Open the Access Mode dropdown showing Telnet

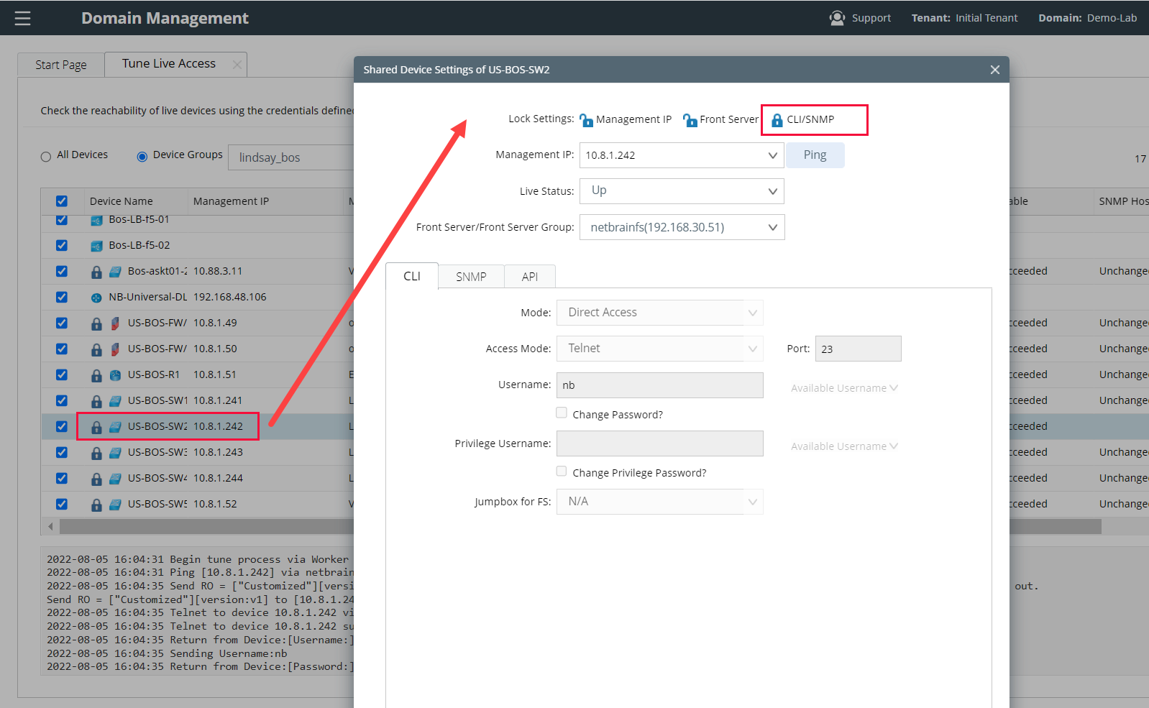(x=659, y=349)
